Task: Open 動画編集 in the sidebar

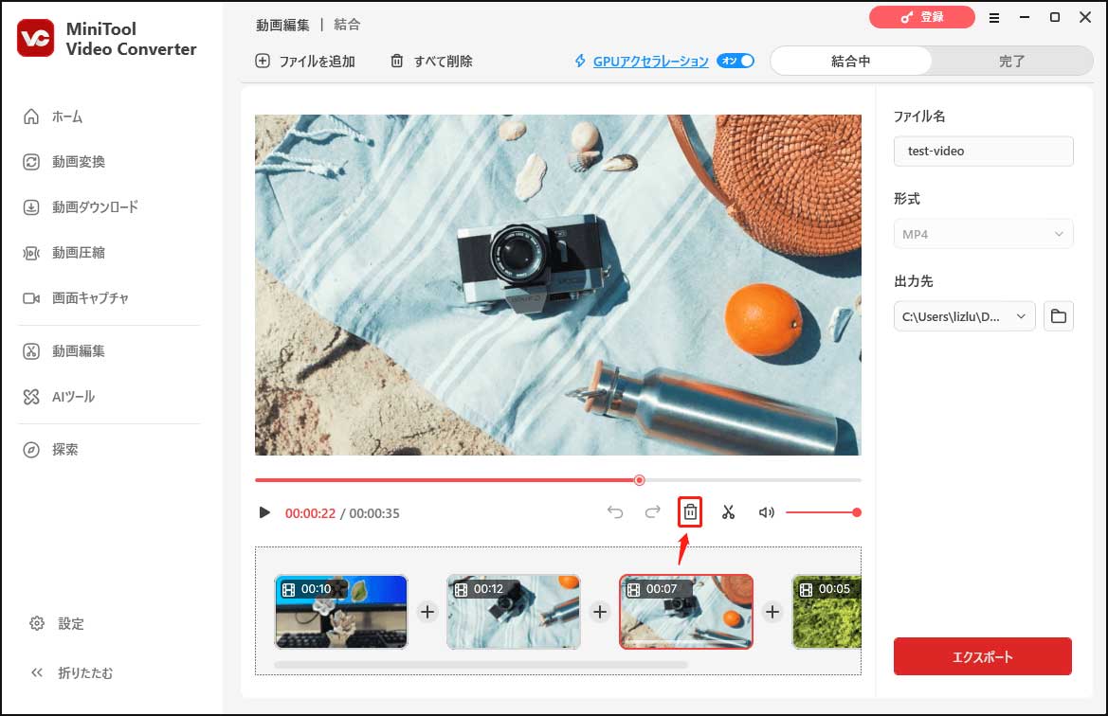Action: click(64, 351)
